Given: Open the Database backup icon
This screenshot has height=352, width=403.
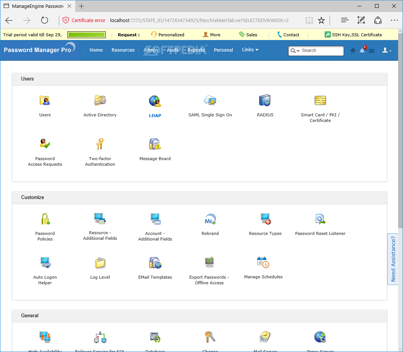Looking at the screenshot, I should (155, 337).
